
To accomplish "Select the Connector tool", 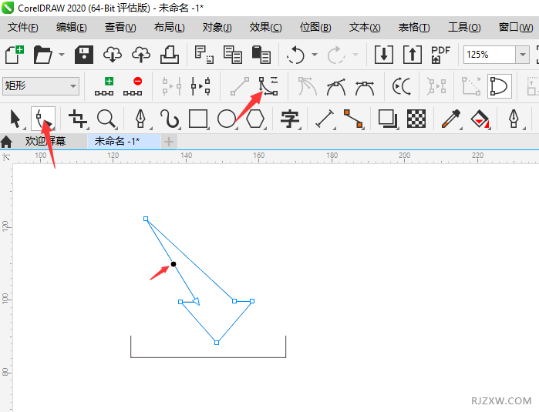I will tap(353, 119).
